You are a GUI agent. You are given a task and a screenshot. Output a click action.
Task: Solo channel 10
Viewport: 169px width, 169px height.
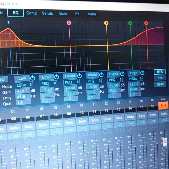coord(82,121)
